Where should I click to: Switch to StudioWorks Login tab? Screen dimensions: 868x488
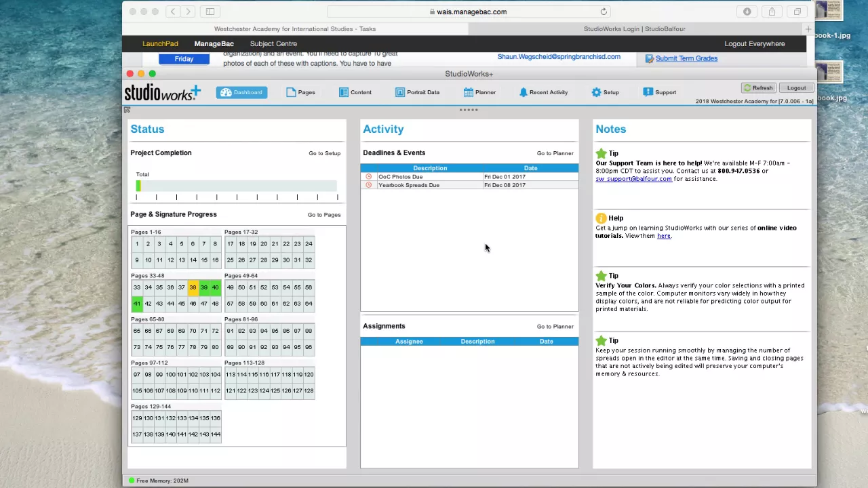(x=634, y=29)
